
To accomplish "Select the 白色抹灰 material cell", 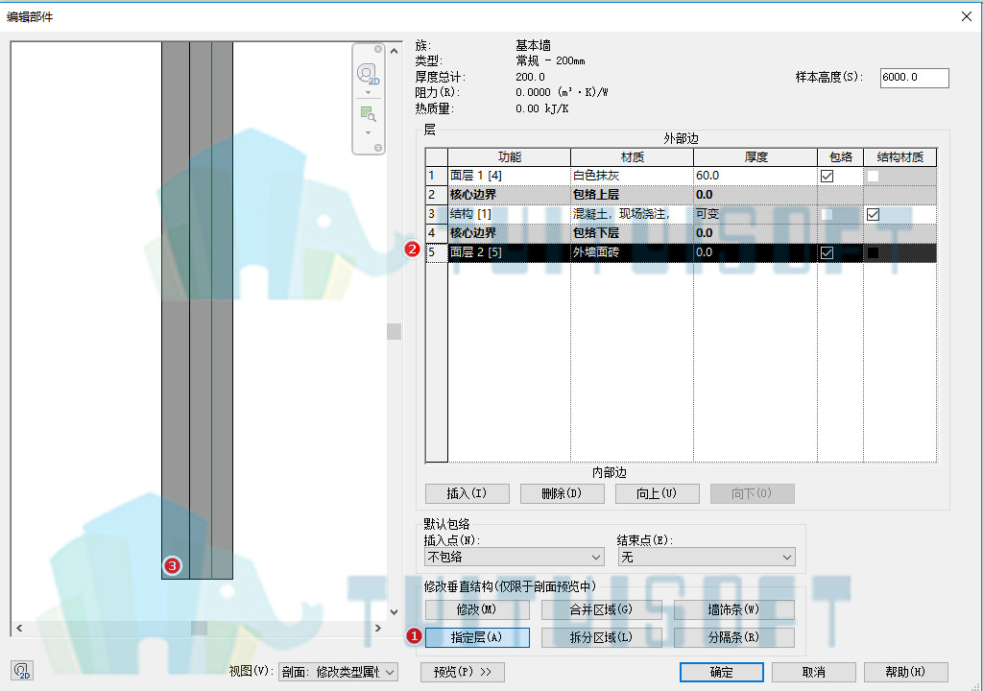I will (632, 177).
